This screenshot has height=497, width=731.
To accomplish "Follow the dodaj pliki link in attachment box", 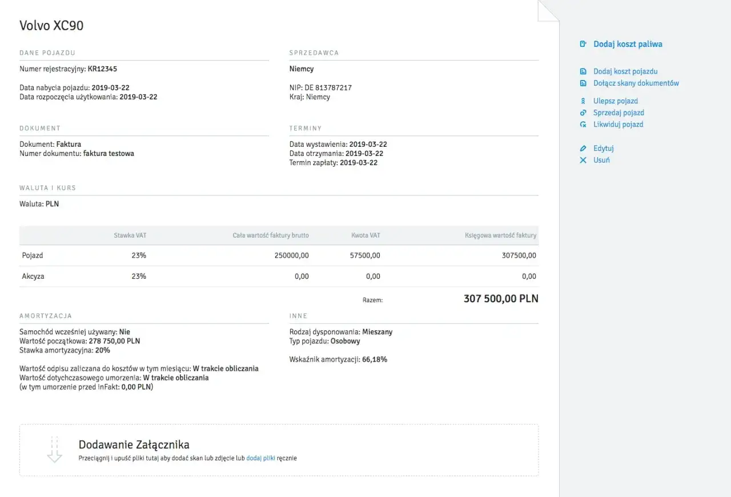I will 260,458.
